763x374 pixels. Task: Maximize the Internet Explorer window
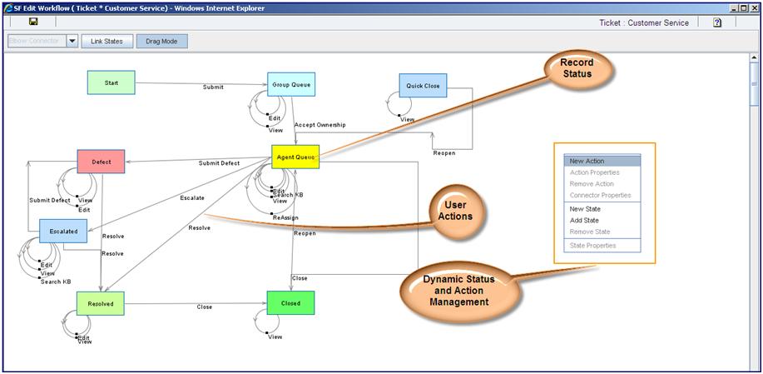[743, 7]
